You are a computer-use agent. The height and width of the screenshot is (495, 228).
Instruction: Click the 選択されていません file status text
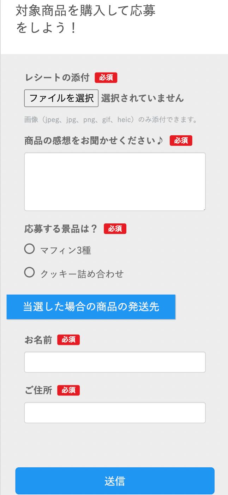coord(142,98)
